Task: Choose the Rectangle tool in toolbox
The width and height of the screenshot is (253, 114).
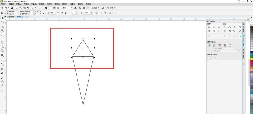Action: click(2, 43)
